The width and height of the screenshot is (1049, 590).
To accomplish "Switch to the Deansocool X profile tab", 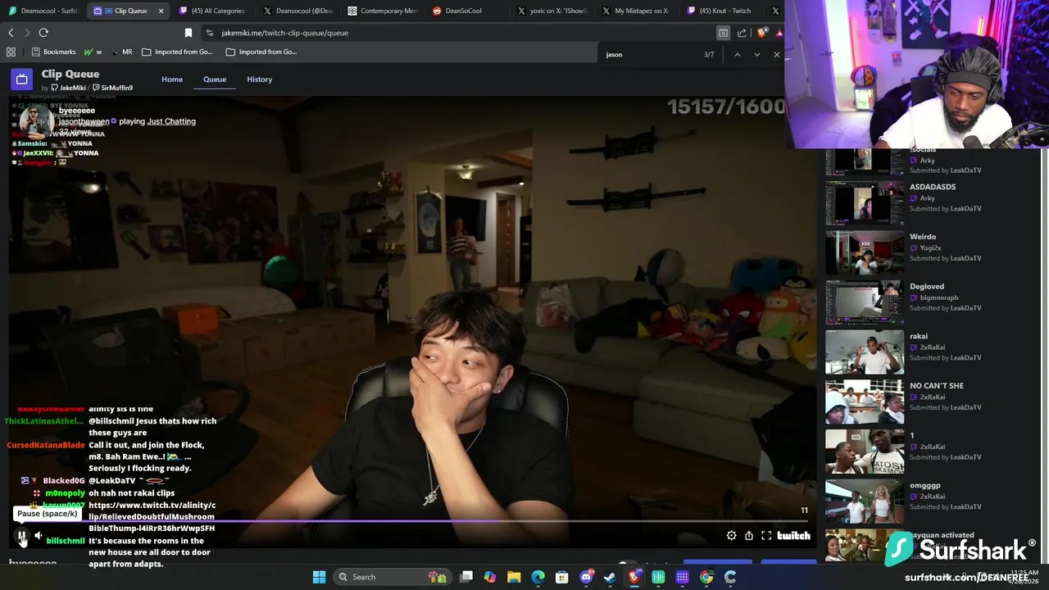I will click(x=297, y=11).
